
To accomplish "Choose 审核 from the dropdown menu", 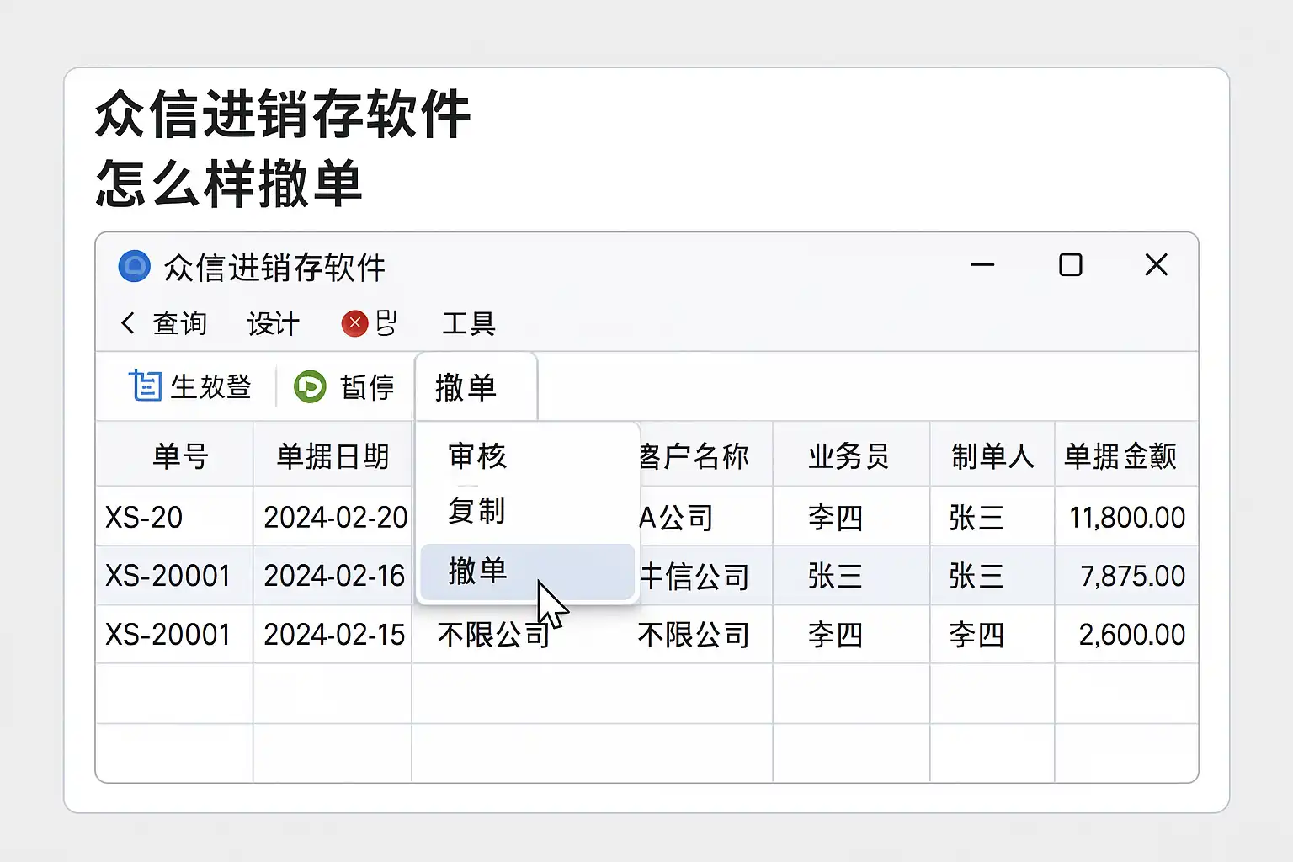I will coord(477,456).
